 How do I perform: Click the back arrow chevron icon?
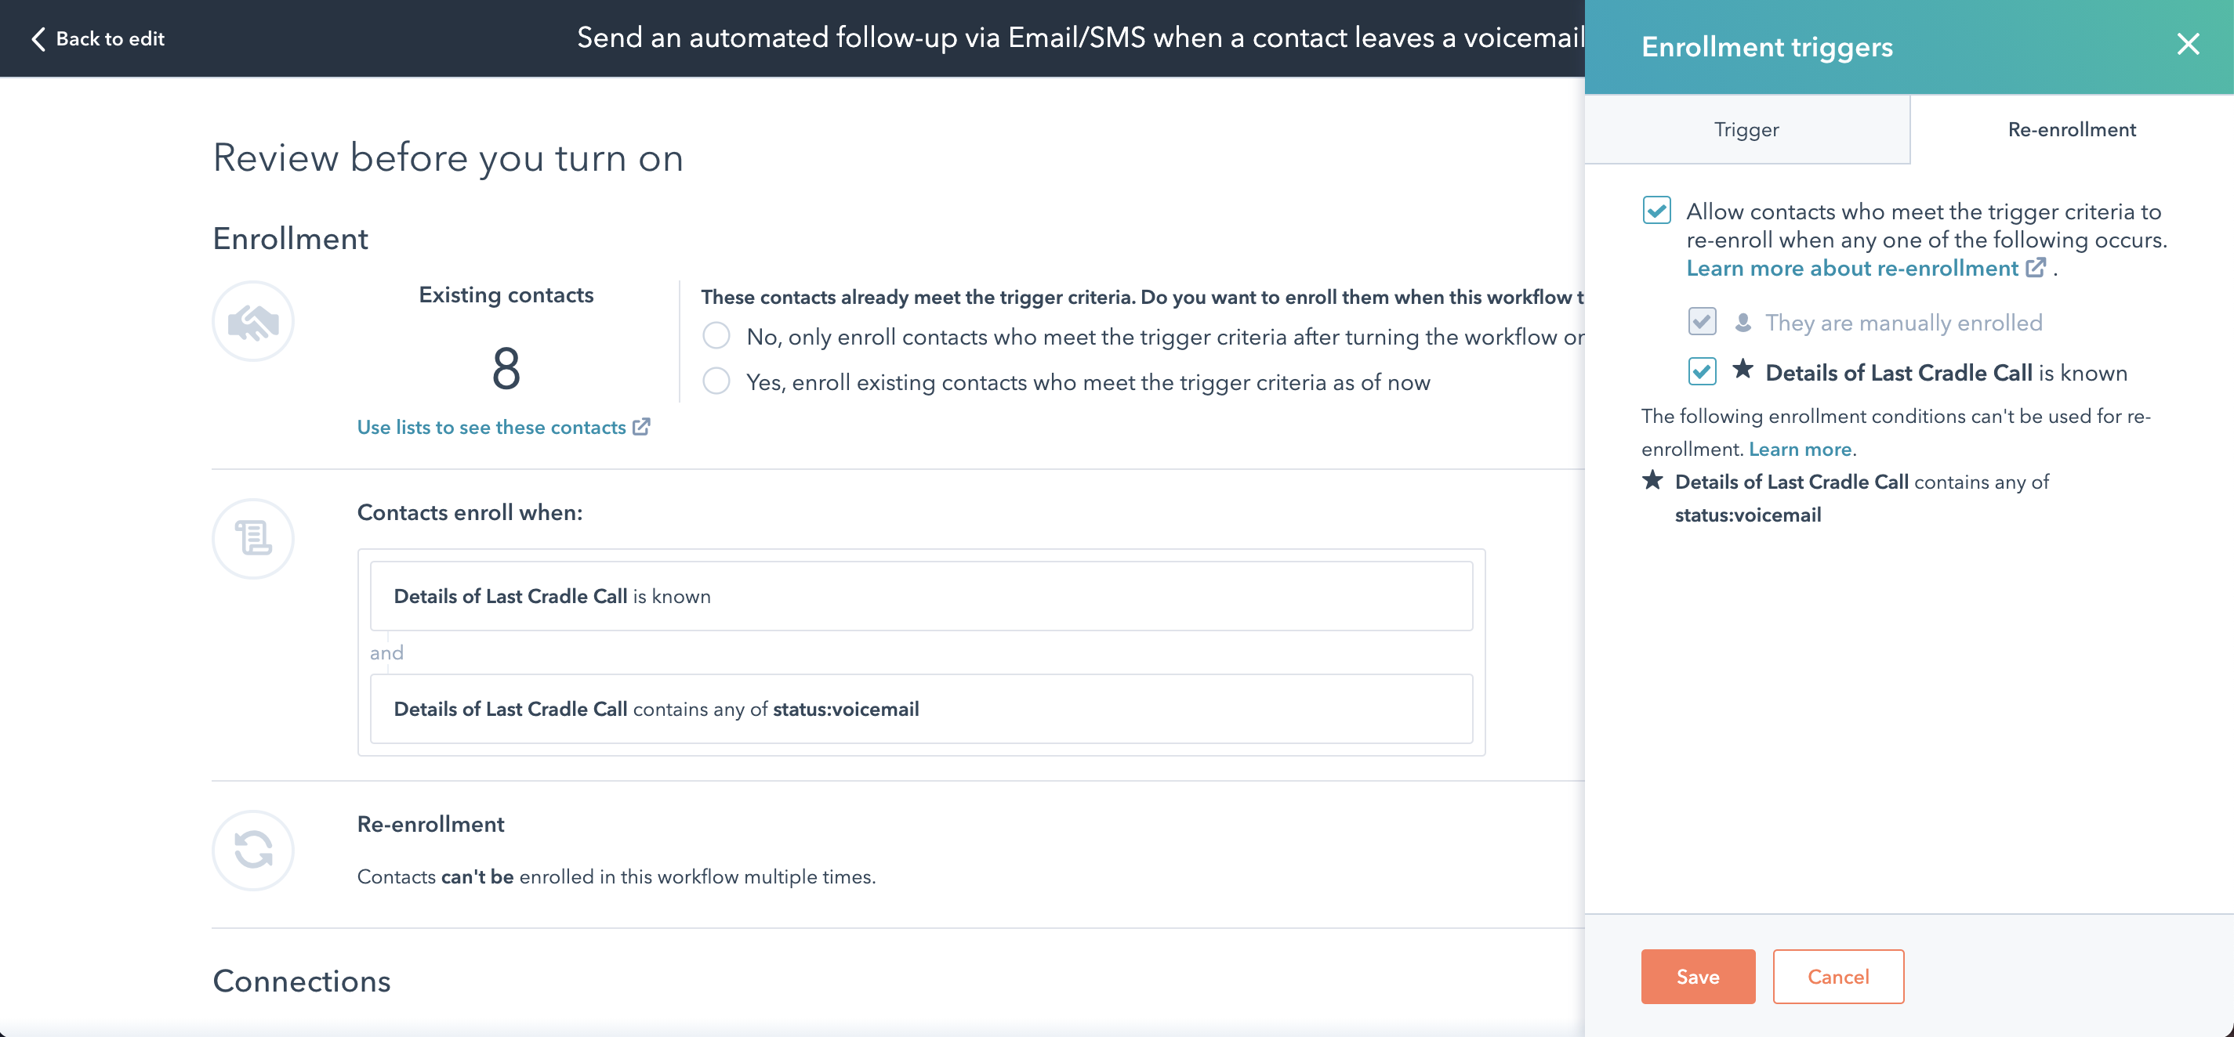tap(38, 39)
